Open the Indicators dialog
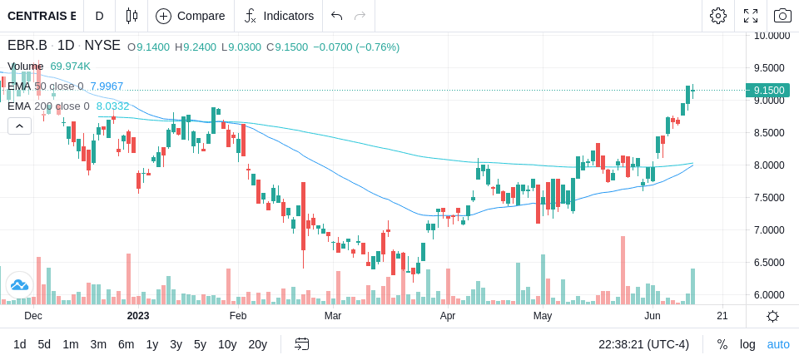Image resolution: width=799 pixels, height=360 pixels. (x=279, y=16)
